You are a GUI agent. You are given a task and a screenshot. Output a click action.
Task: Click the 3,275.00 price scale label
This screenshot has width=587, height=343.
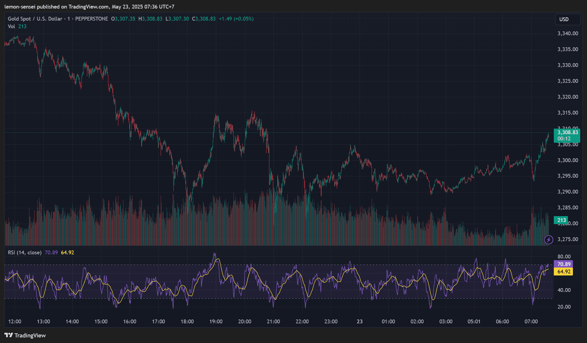coord(568,239)
